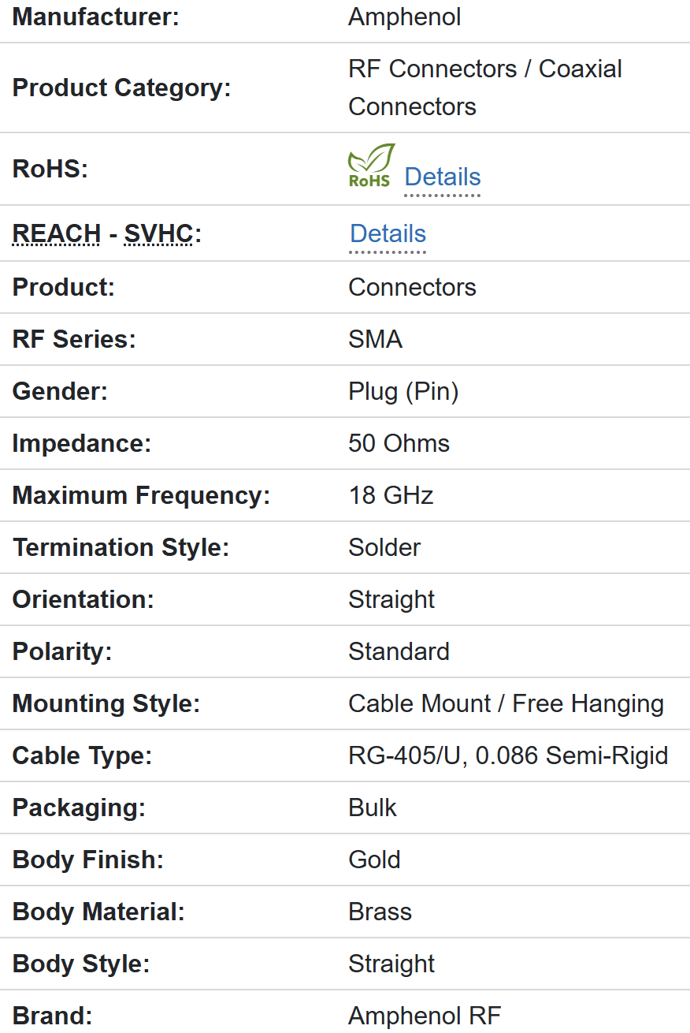Select the Cable Mount / Free Hanging value

click(506, 703)
